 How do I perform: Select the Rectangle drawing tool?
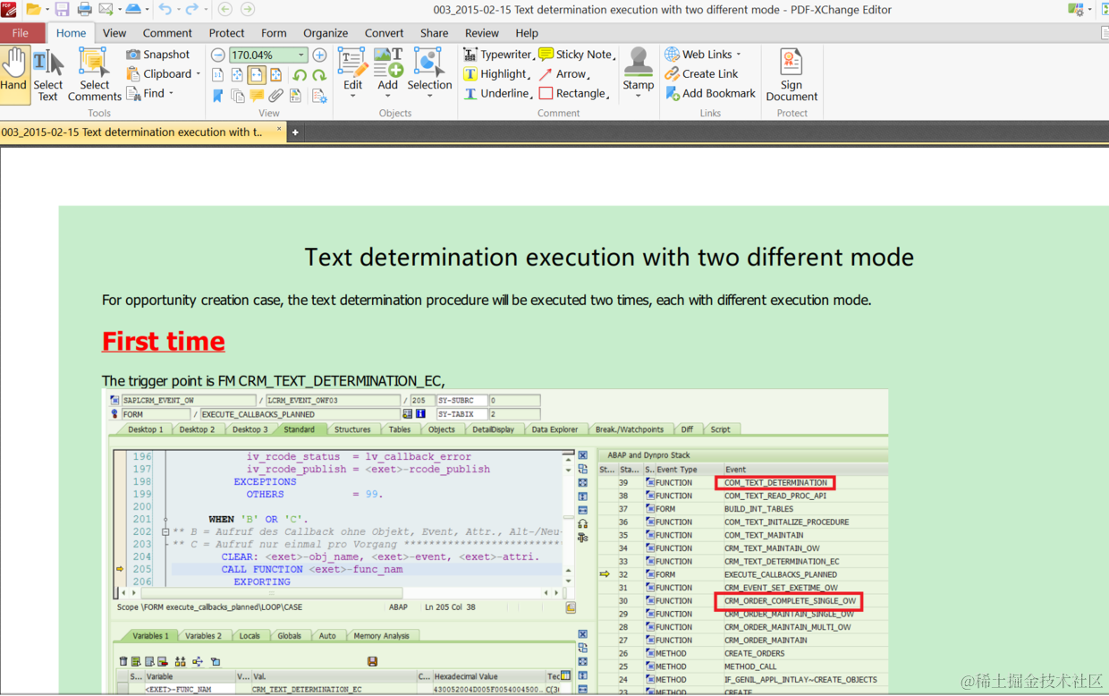[x=574, y=94]
